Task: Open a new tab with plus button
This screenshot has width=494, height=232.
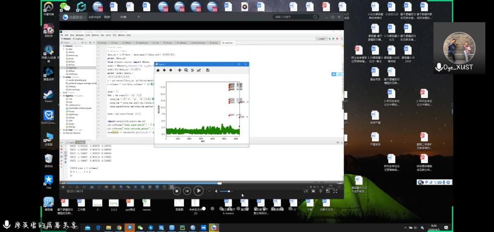Action: [138, 17]
